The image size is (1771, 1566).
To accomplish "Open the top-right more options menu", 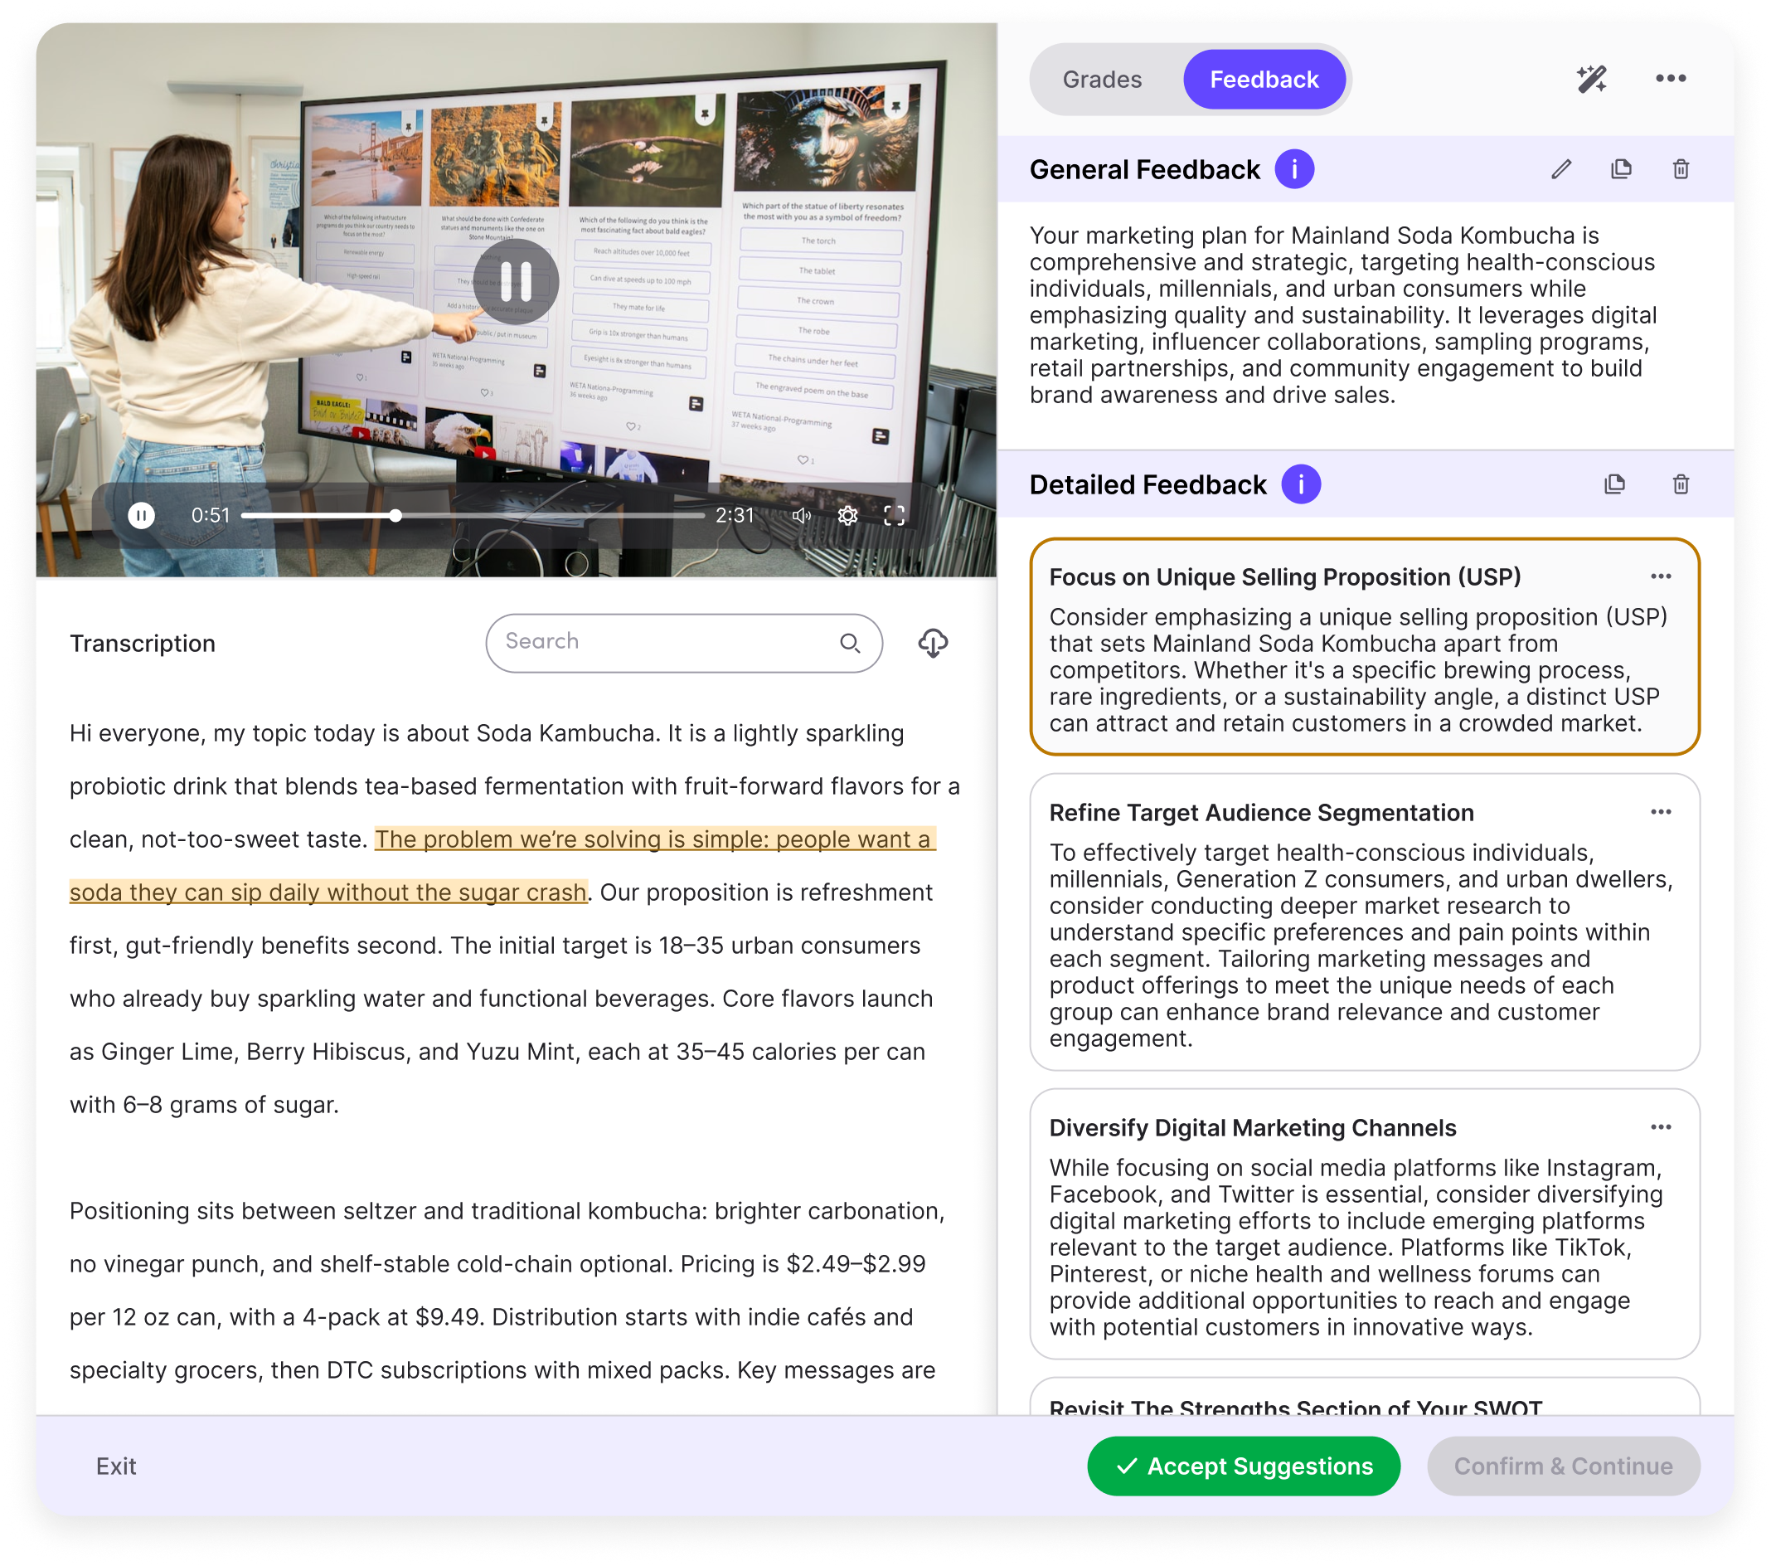I will click(x=1670, y=79).
